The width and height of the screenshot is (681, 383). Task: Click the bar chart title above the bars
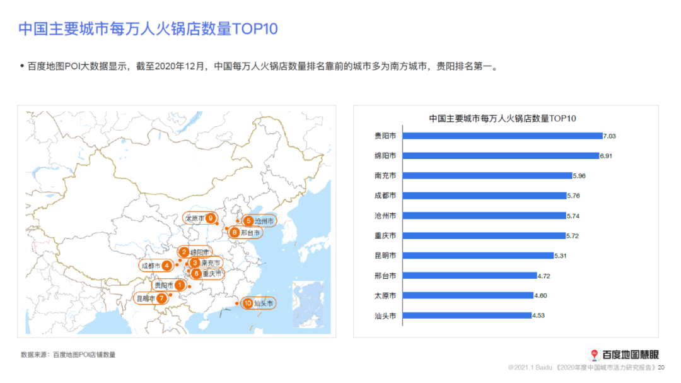(x=503, y=118)
